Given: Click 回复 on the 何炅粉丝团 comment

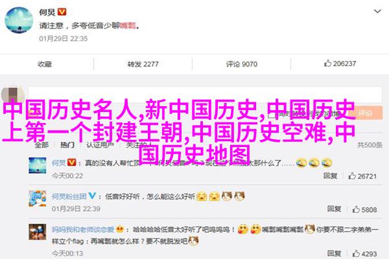Looking at the screenshot, I should tap(334, 209).
